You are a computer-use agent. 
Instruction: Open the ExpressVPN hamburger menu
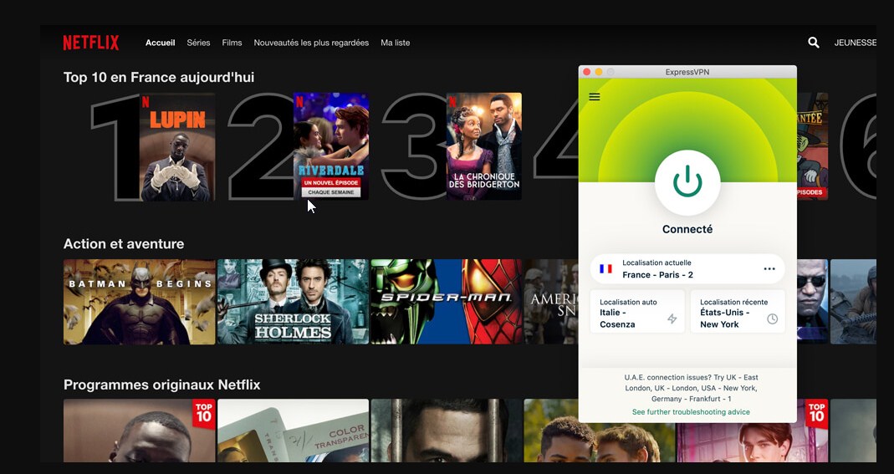[x=594, y=97]
